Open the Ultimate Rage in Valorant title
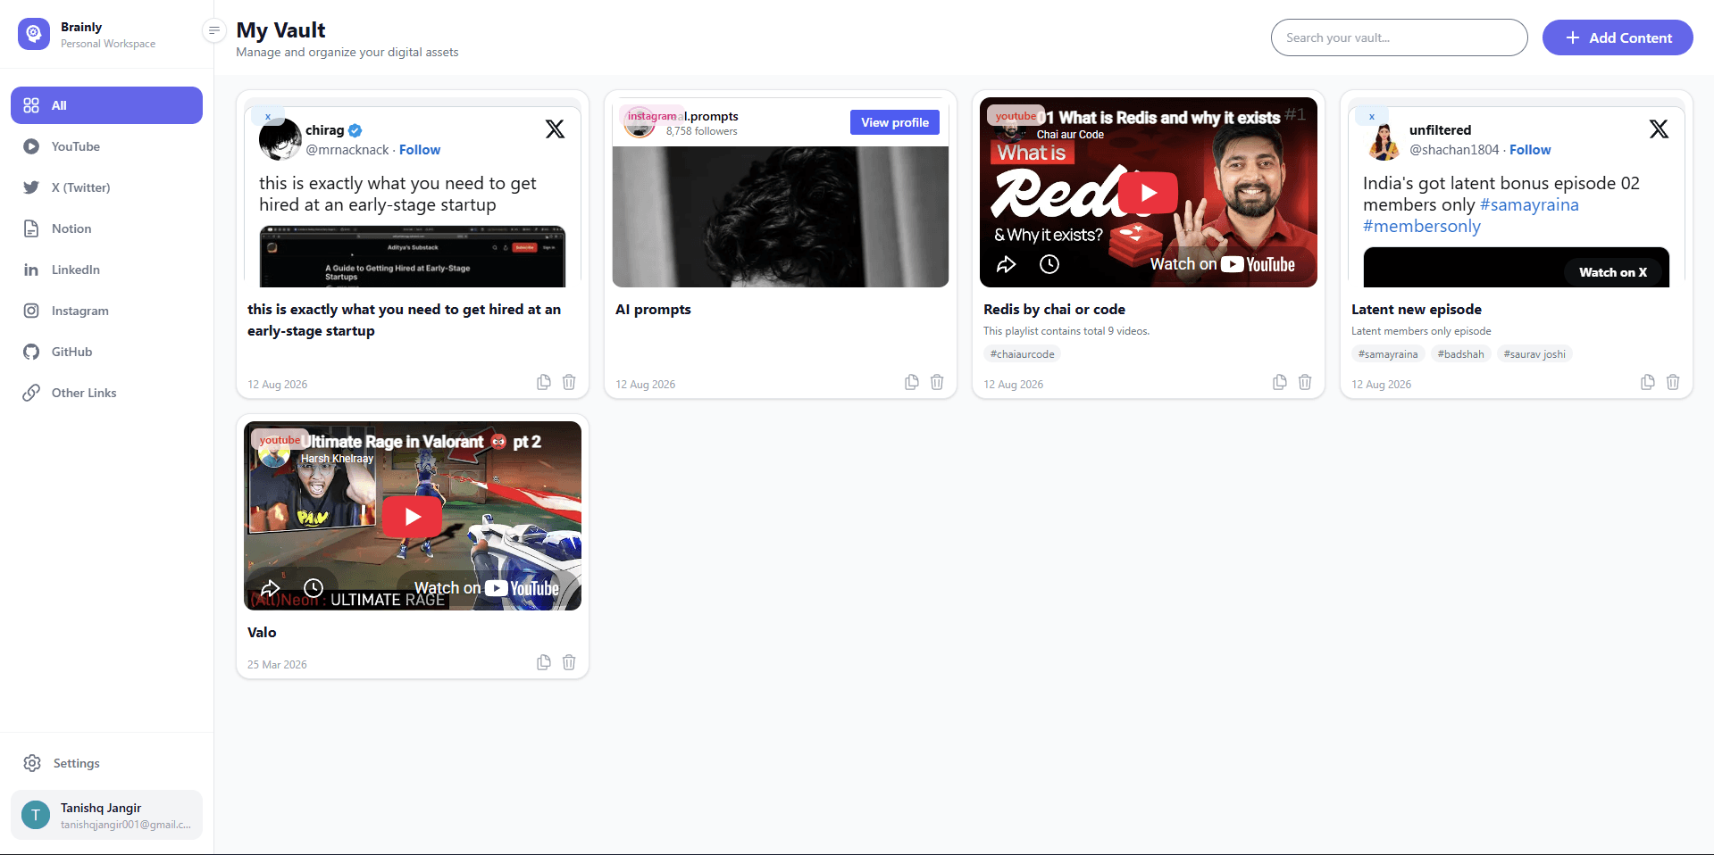1714x855 pixels. pos(421,442)
